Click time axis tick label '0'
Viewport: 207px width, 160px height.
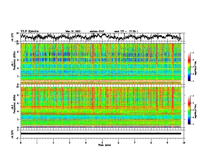tap(21, 143)
